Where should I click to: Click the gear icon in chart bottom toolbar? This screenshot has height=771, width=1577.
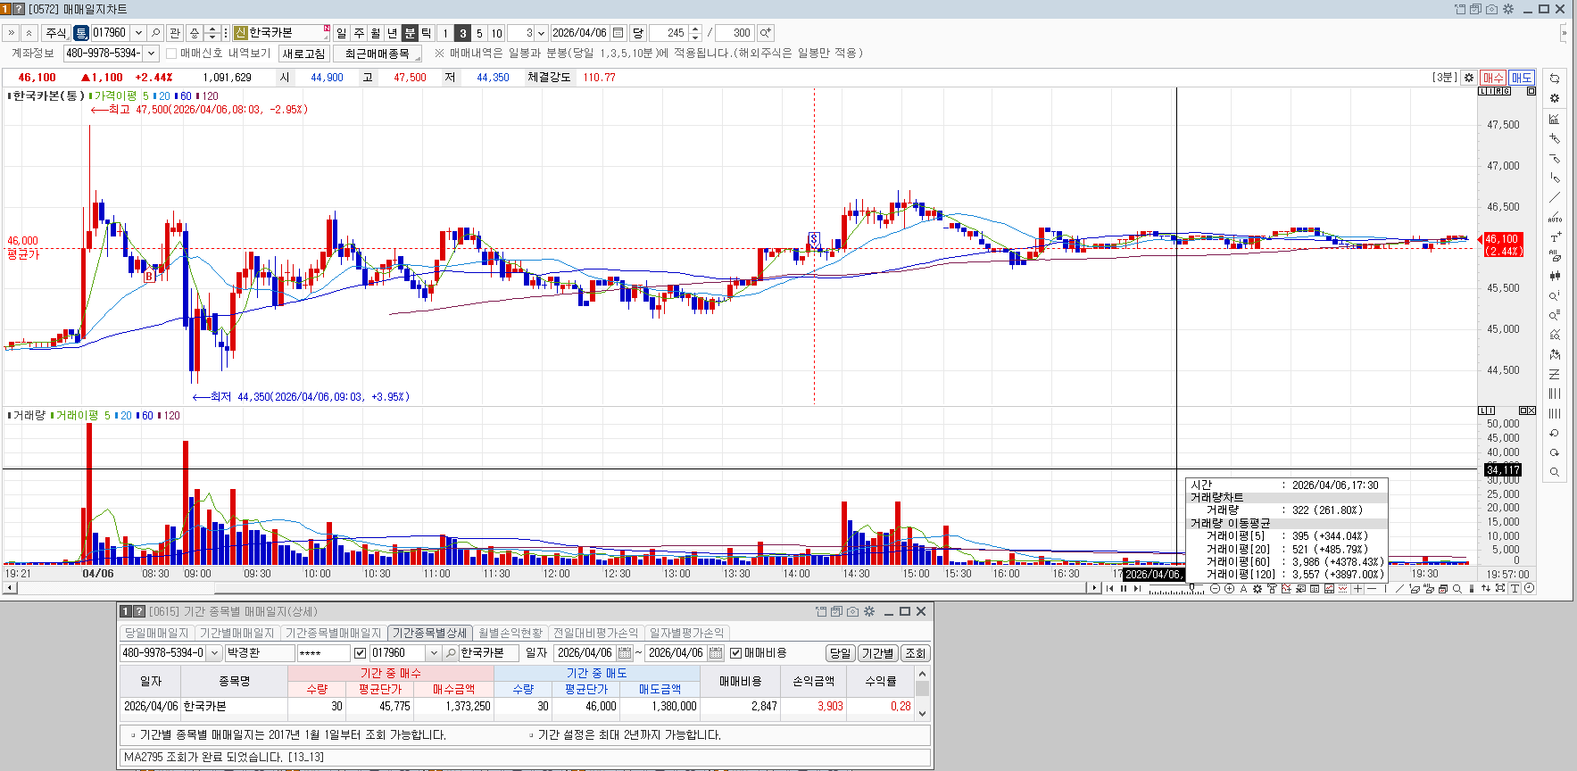(x=1257, y=589)
